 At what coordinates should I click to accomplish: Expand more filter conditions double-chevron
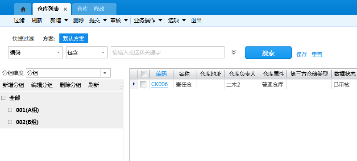pyautogui.click(x=233, y=52)
